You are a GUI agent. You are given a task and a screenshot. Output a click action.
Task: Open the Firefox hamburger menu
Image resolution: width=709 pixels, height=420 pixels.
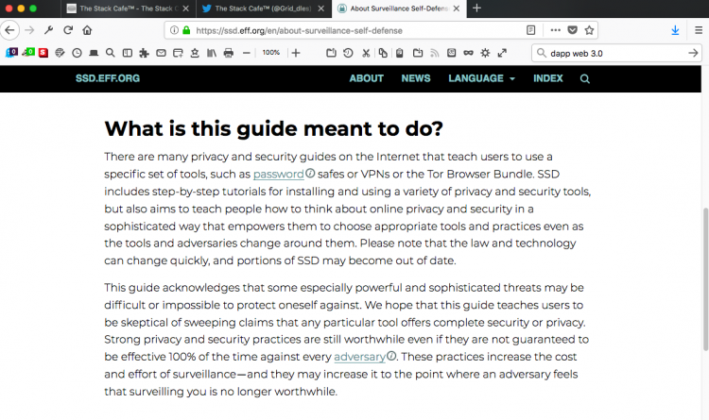699,30
